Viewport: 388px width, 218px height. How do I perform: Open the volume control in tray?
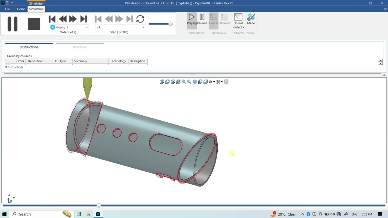tap(333, 214)
